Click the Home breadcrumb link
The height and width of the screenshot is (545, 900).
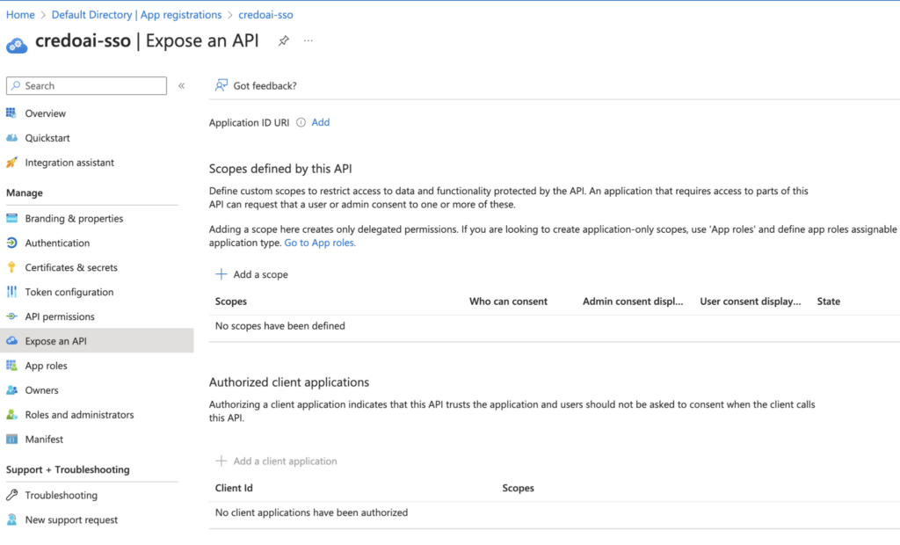coord(20,15)
